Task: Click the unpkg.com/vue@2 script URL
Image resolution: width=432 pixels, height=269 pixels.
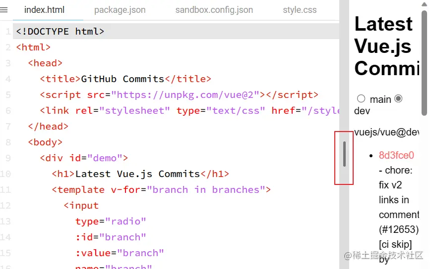Action: [185, 95]
